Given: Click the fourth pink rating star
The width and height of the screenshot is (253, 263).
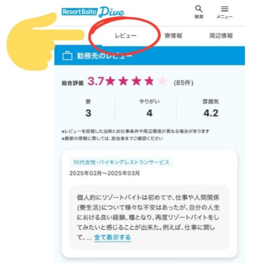Looking at the screenshot, I should tap(149, 81).
